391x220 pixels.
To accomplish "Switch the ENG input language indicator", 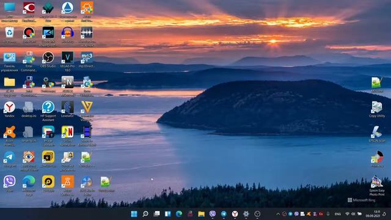I will coord(338,214).
